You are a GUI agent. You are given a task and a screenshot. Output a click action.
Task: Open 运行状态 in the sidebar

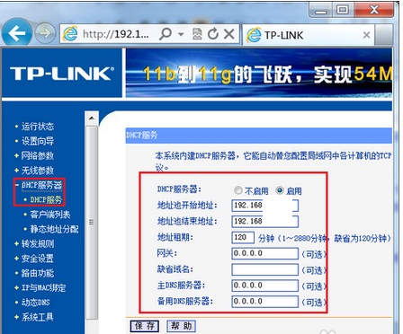38,127
